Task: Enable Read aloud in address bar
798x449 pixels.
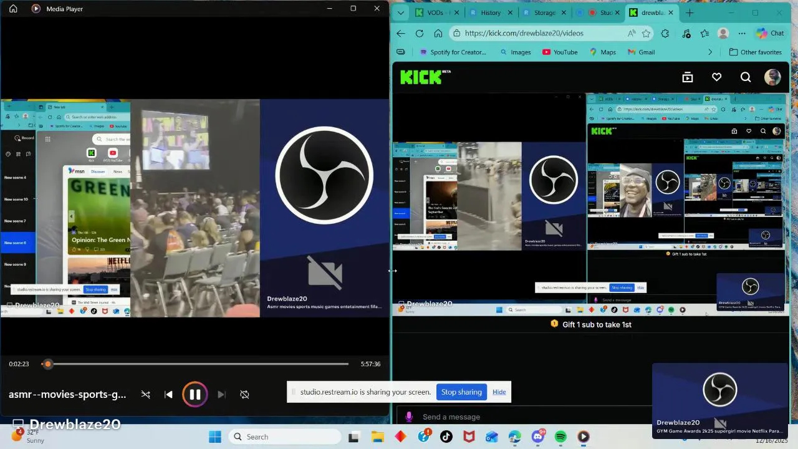Action: click(632, 34)
